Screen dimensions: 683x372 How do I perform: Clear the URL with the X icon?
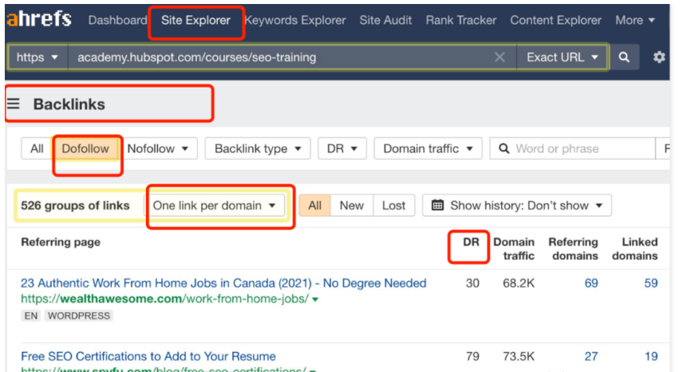(499, 57)
